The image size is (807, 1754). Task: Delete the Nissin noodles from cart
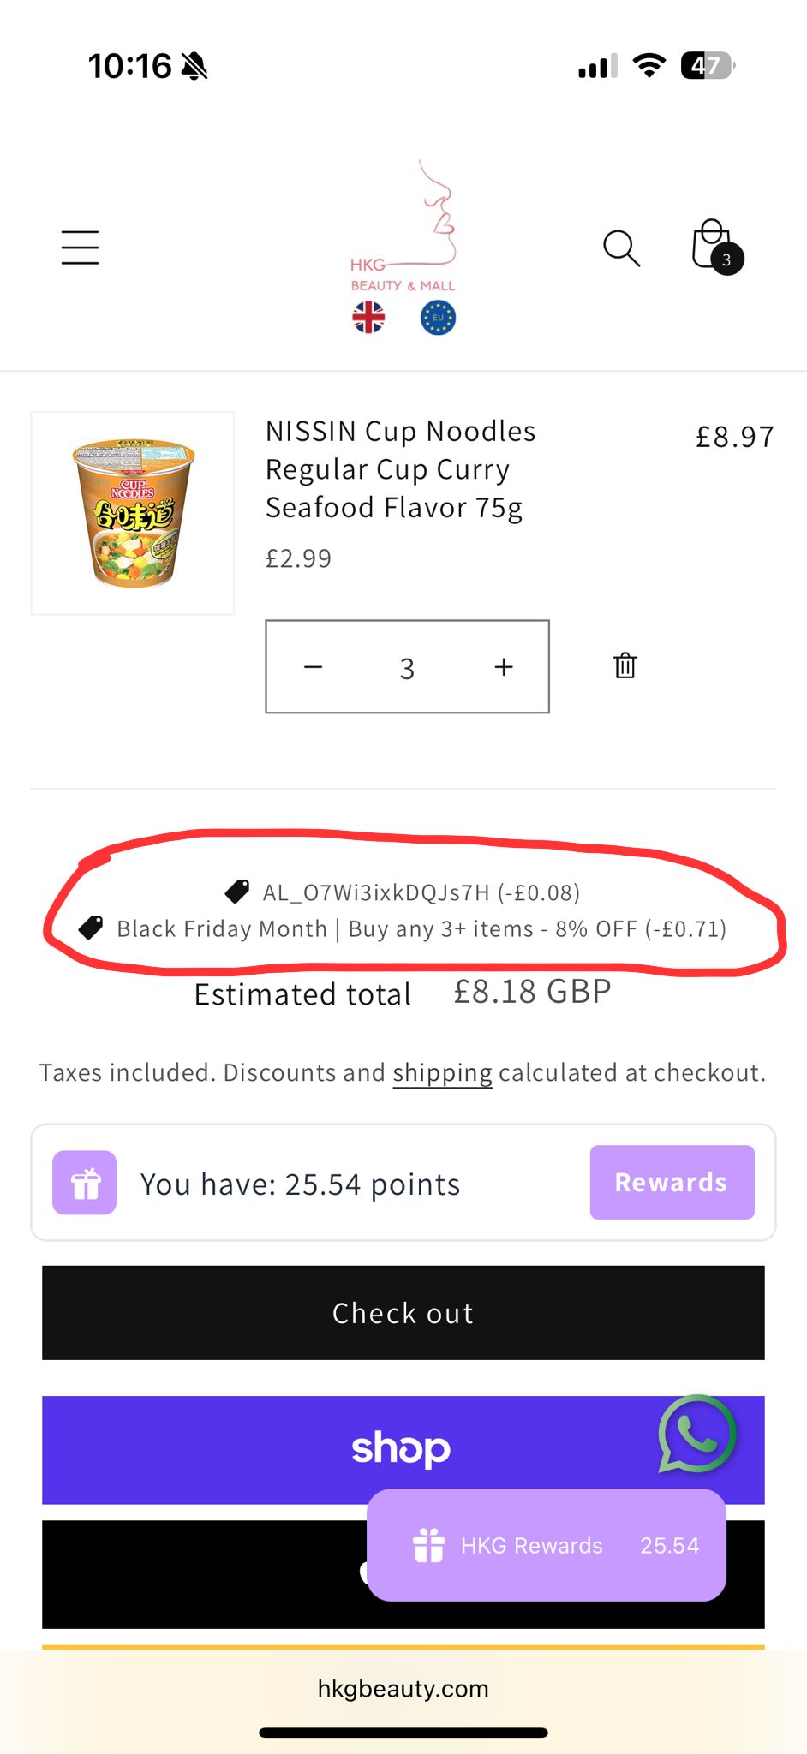625,665
